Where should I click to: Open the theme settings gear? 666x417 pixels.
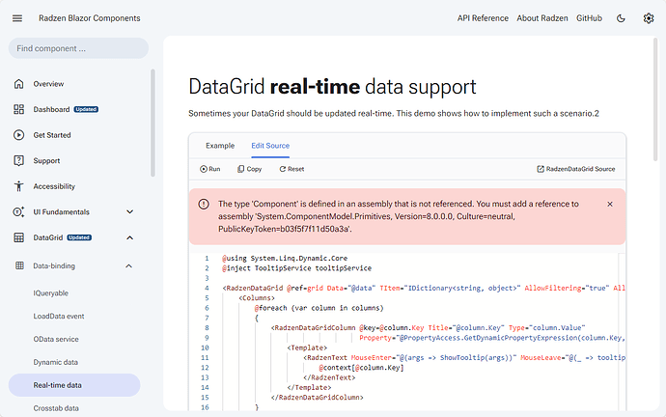pos(649,18)
